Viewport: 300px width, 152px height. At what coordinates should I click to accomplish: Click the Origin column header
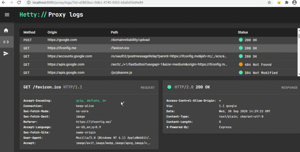tap(52, 32)
